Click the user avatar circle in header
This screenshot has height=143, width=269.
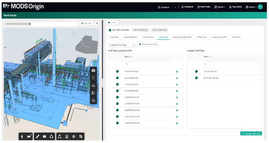[260, 7]
